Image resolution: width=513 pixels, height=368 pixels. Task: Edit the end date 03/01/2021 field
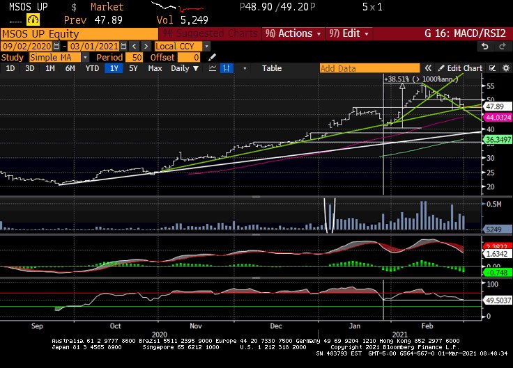tap(93, 47)
